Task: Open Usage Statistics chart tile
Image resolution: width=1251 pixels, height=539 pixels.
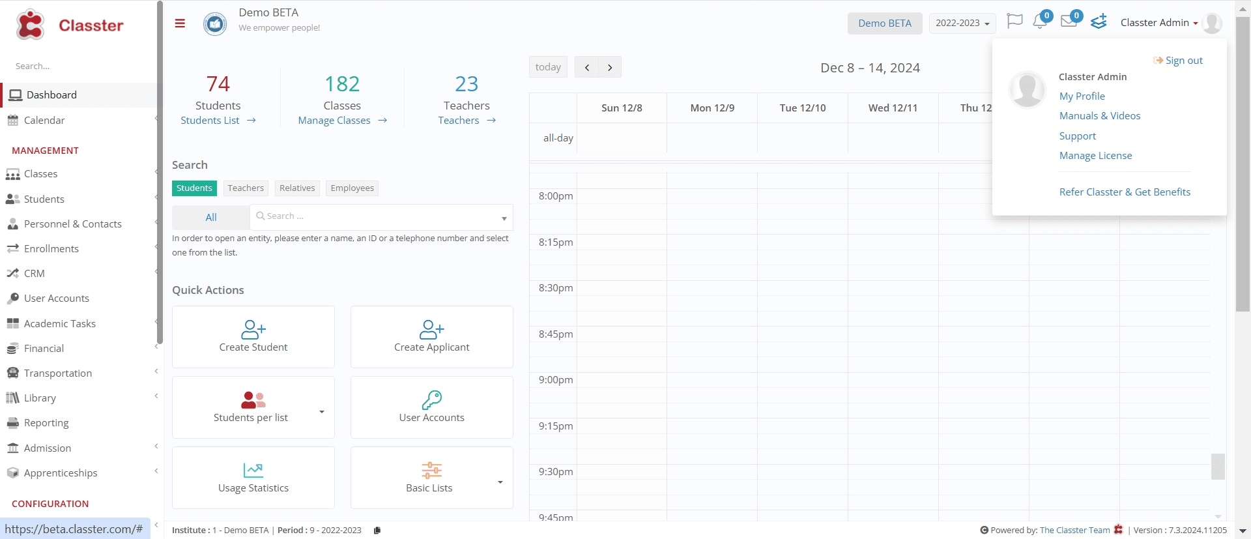Action: (253, 477)
